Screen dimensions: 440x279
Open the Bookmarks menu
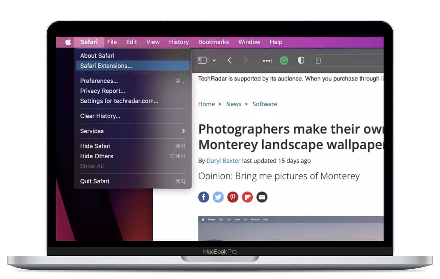click(213, 42)
